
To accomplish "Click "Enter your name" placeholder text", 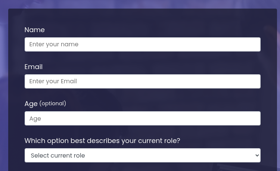I will click(x=54, y=44).
